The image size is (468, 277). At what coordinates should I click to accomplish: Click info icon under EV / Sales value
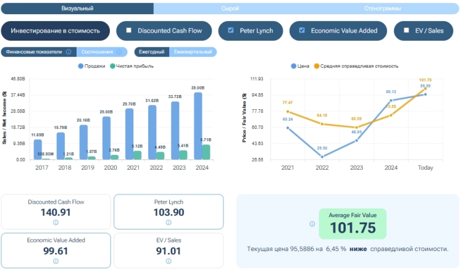pyautogui.click(x=169, y=261)
